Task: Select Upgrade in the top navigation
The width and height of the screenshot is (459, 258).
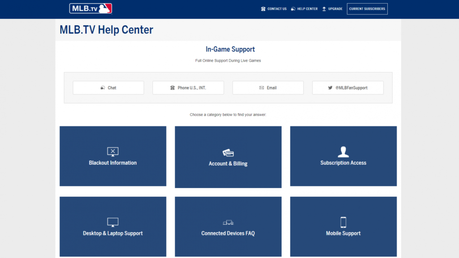Action: tap(332, 9)
